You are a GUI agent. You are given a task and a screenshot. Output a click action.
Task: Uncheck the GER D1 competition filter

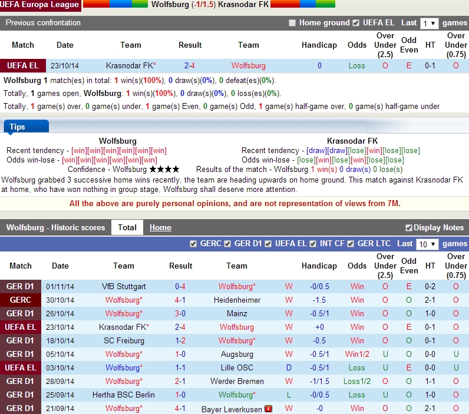tap(227, 244)
